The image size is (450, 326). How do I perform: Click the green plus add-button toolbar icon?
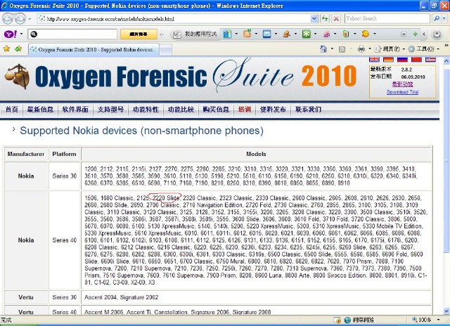point(415,34)
